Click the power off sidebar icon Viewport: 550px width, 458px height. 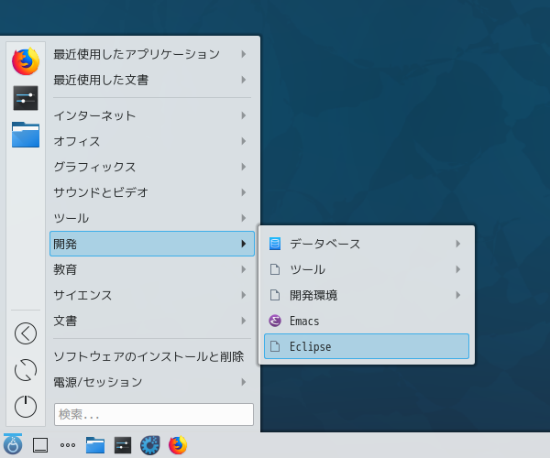pyautogui.click(x=26, y=406)
